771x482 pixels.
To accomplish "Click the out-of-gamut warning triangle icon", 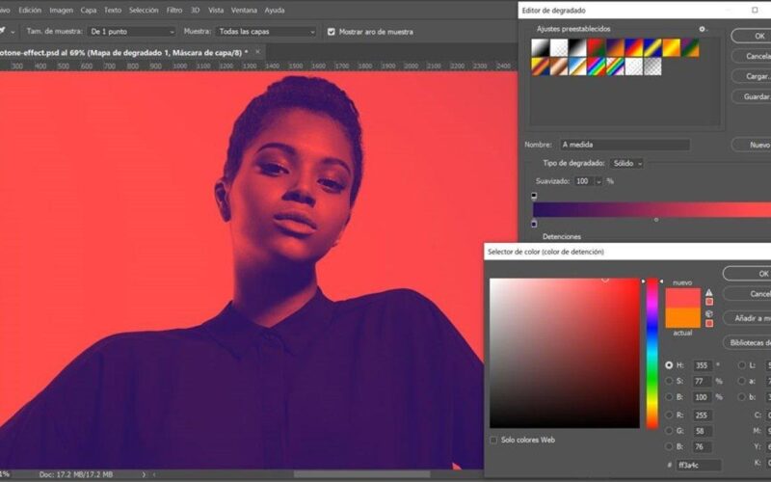I will [x=709, y=292].
